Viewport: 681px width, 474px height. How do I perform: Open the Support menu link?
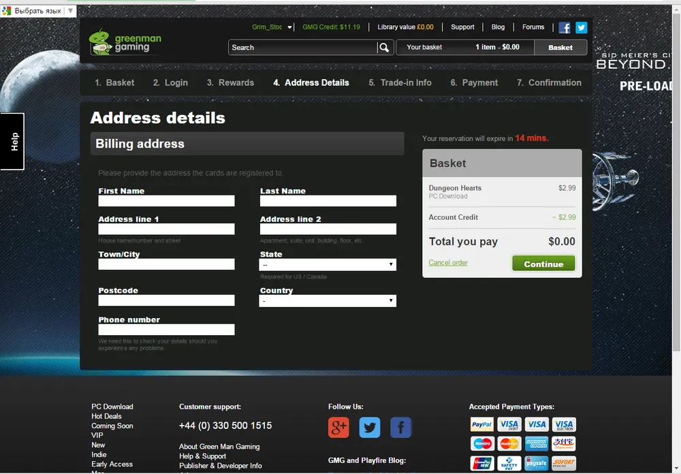462,27
